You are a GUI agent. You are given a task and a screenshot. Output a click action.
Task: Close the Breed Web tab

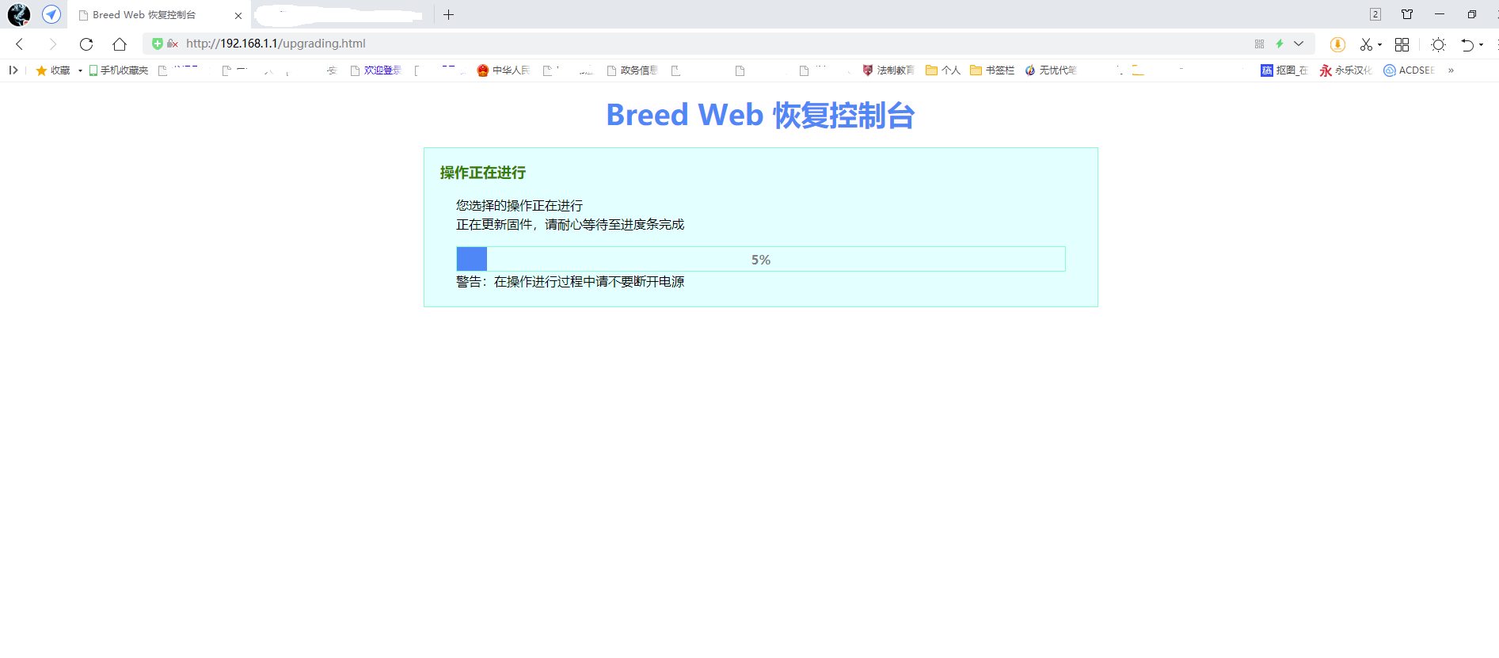pos(238,15)
